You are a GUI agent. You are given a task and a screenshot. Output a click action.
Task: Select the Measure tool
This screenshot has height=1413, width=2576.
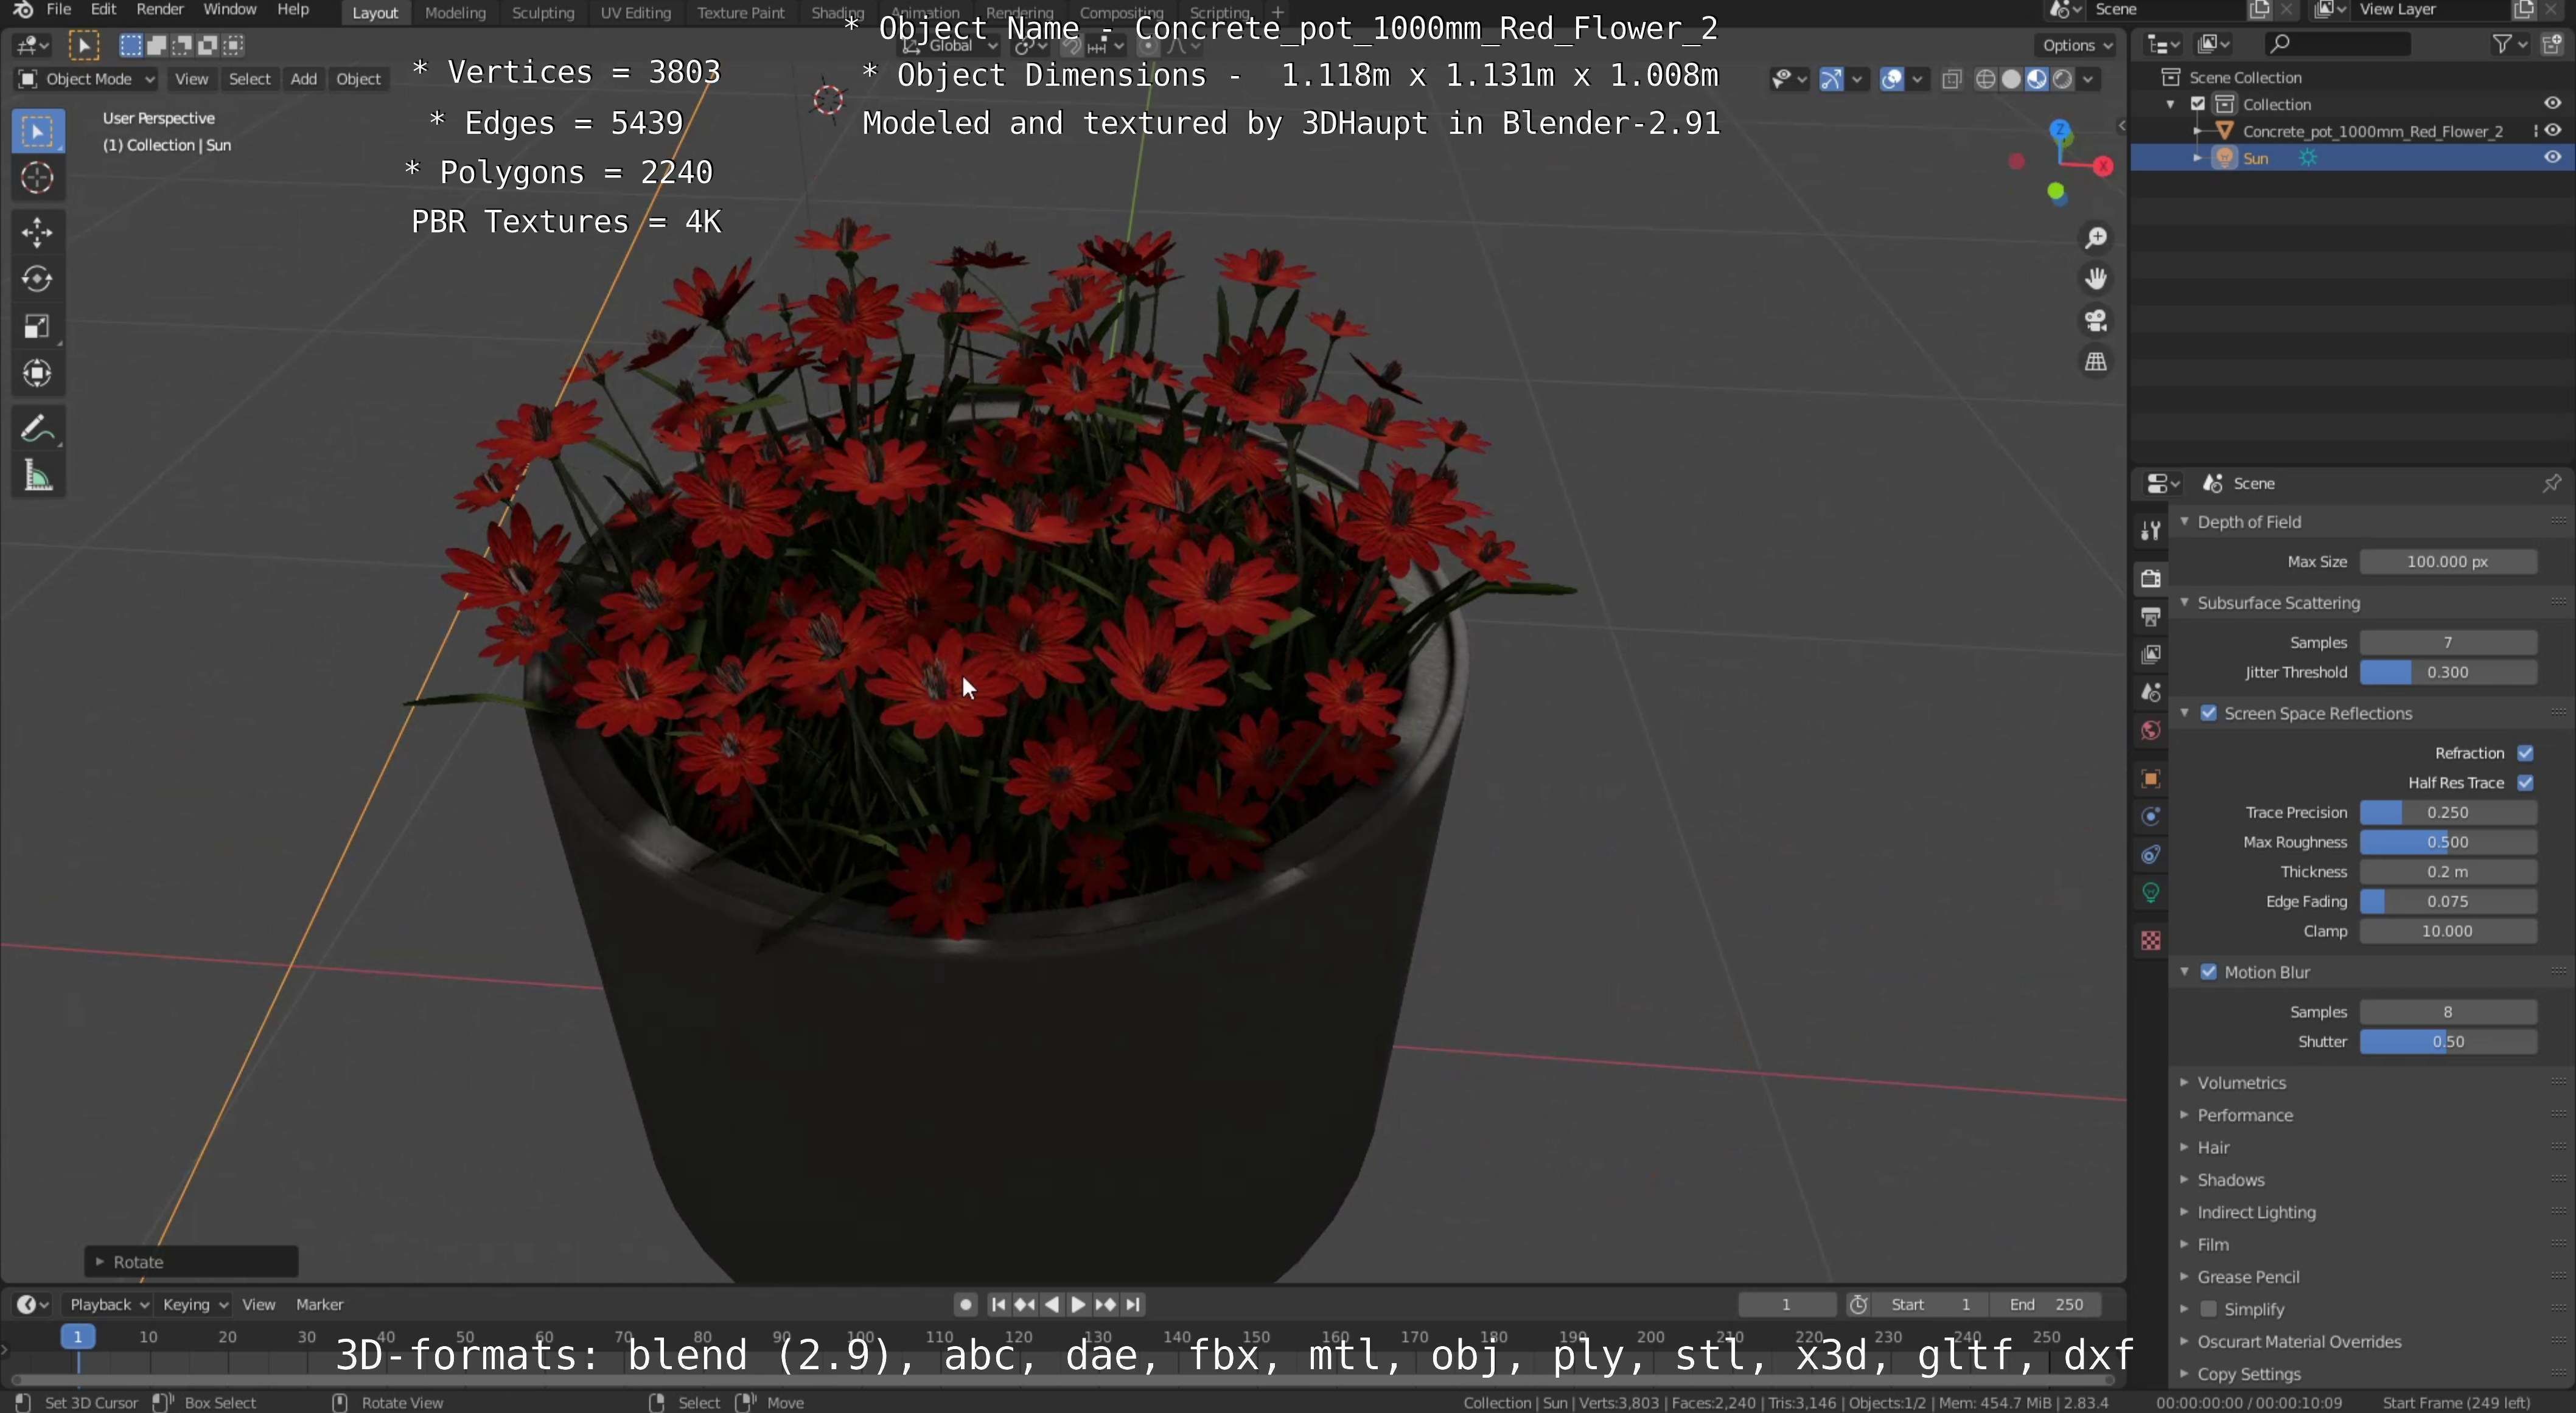click(38, 477)
